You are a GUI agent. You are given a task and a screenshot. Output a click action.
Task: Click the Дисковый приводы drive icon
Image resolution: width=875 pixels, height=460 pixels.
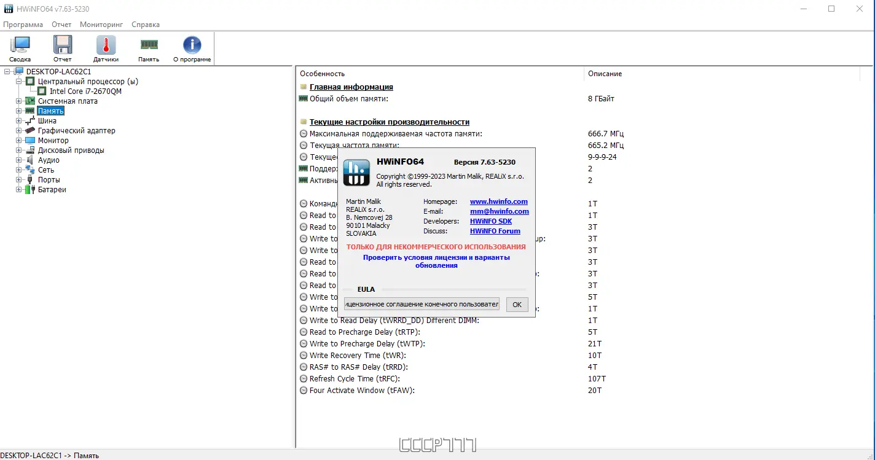point(30,150)
